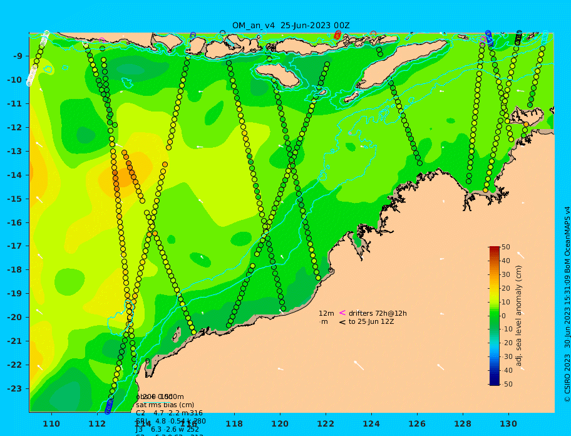Click colorbar tick label '50'
Viewport: 571px width, 436px height.
(x=506, y=247)
